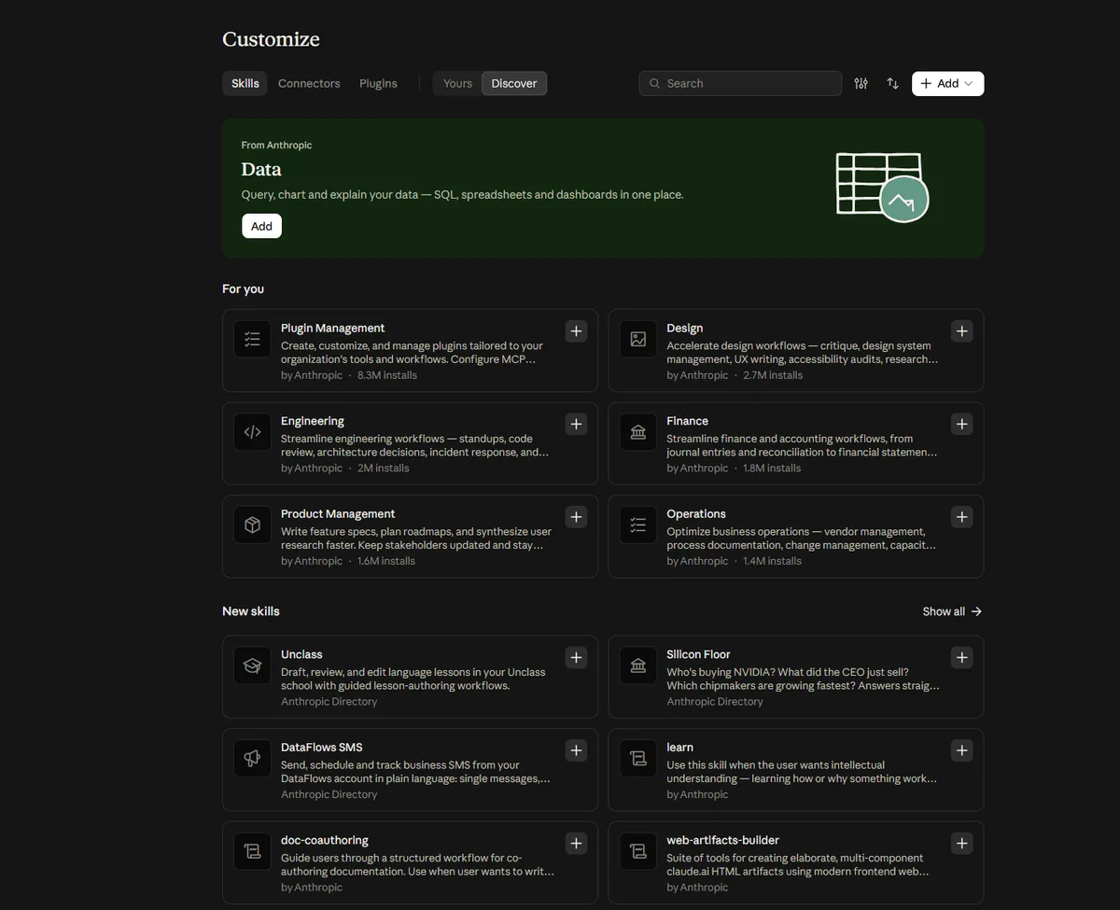Open the Plugin Management skill title

[x=332, y=328]
